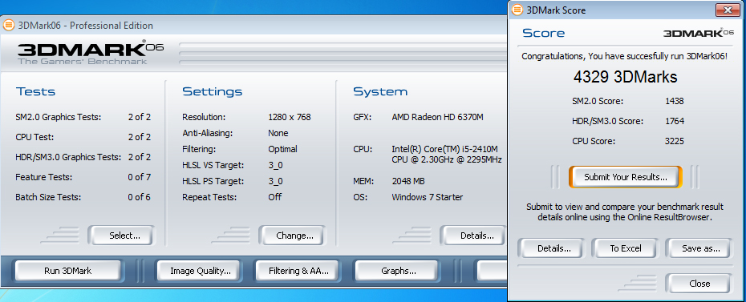The image size is (746, 302).
Task: Click the SM2.0 Graphics Tests label
Action: (58, 117)
